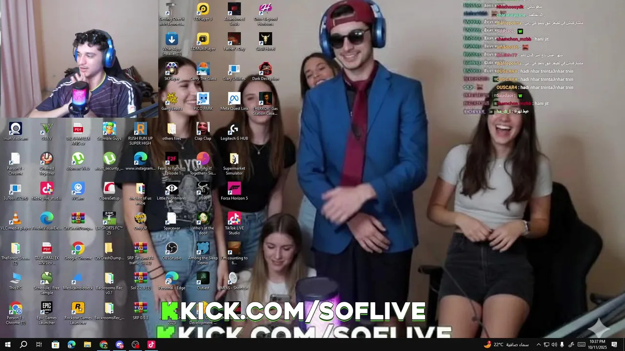Launch 5KPlayer desktop shortcut

click(171, 72)
